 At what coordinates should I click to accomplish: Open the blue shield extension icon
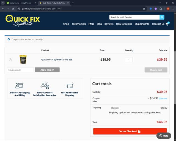(x=151, y=9)
